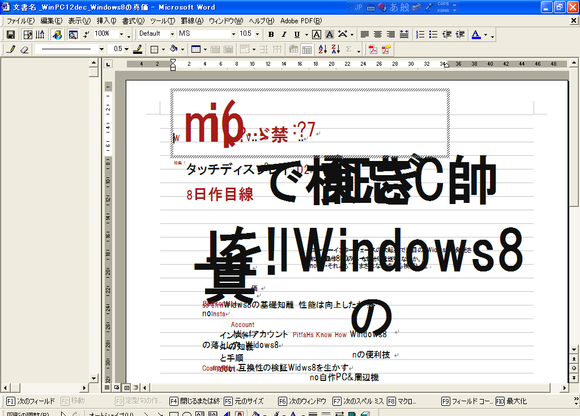Screen dimensions: 580x416
Task: Click the F10 最大化 button
Action: 511,401
